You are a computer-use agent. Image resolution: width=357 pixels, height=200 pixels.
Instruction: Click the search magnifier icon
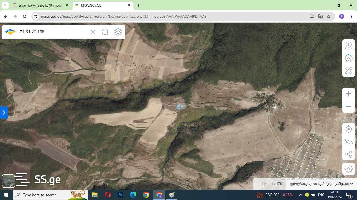(x=105, y=32)
